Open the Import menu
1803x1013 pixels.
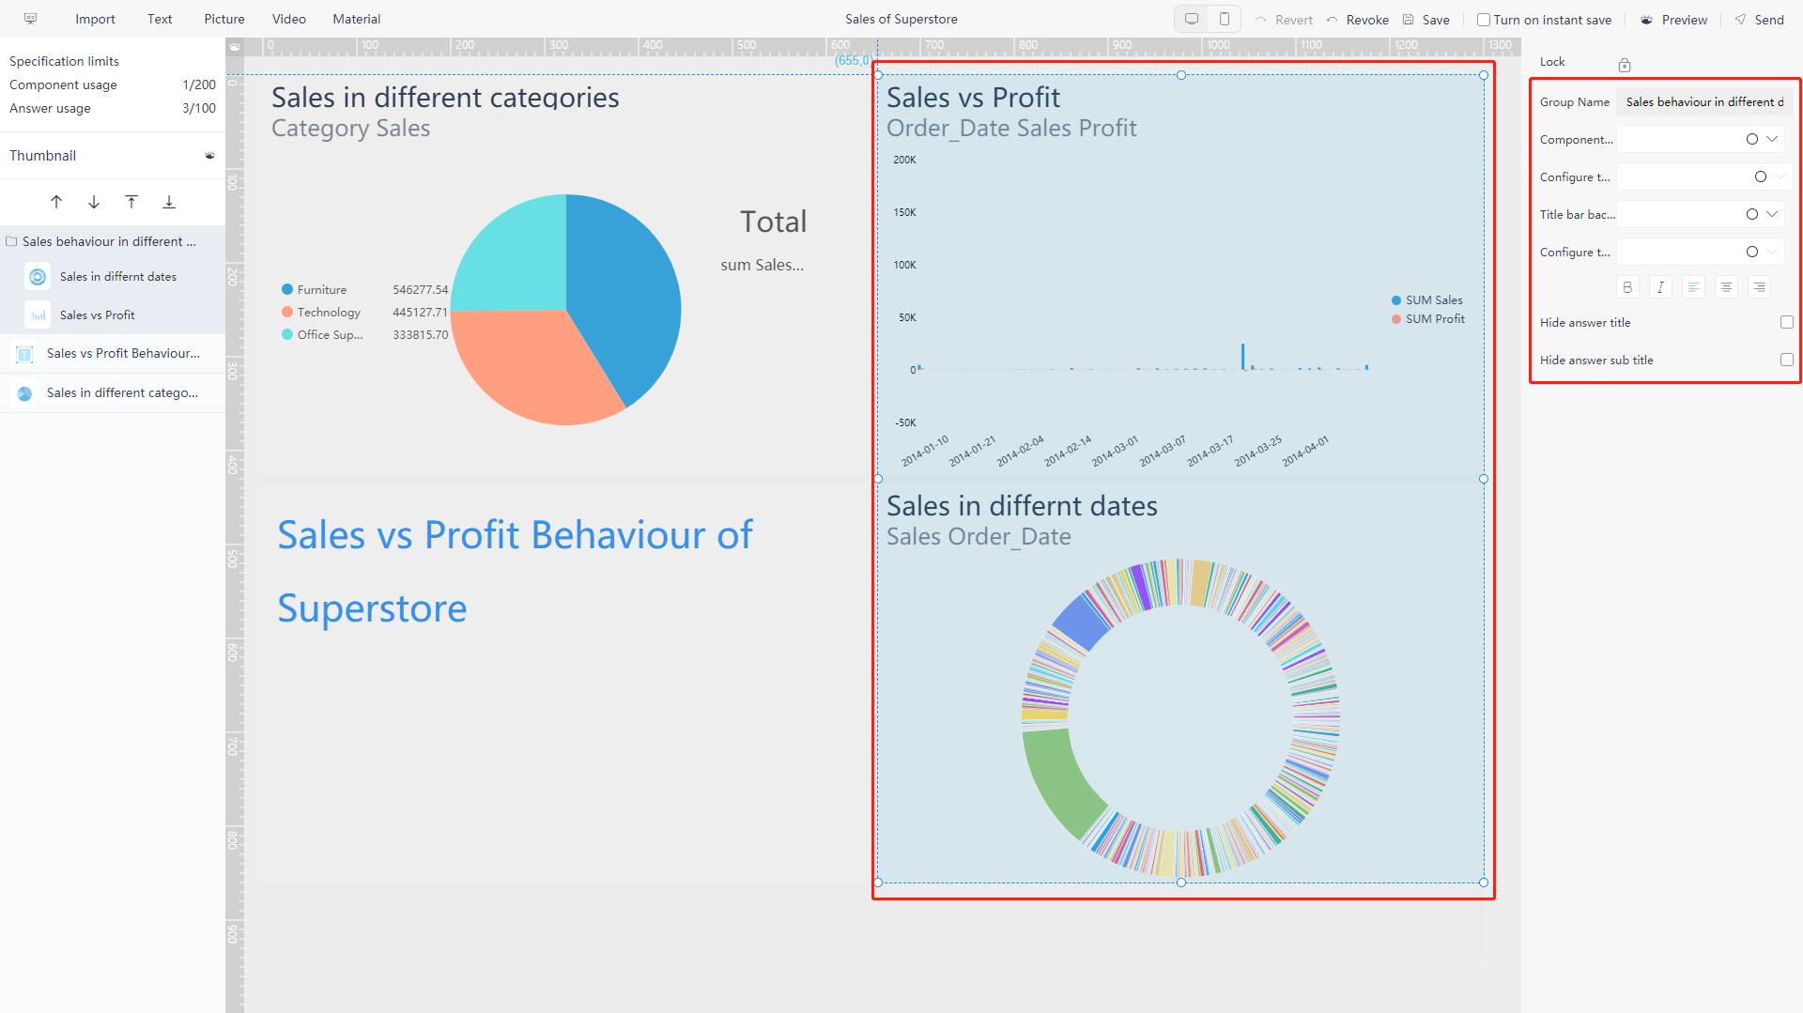(x=95, y=19)
